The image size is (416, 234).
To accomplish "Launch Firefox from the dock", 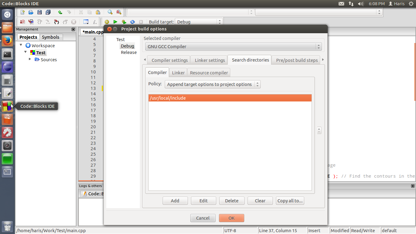I will [8, 41].
